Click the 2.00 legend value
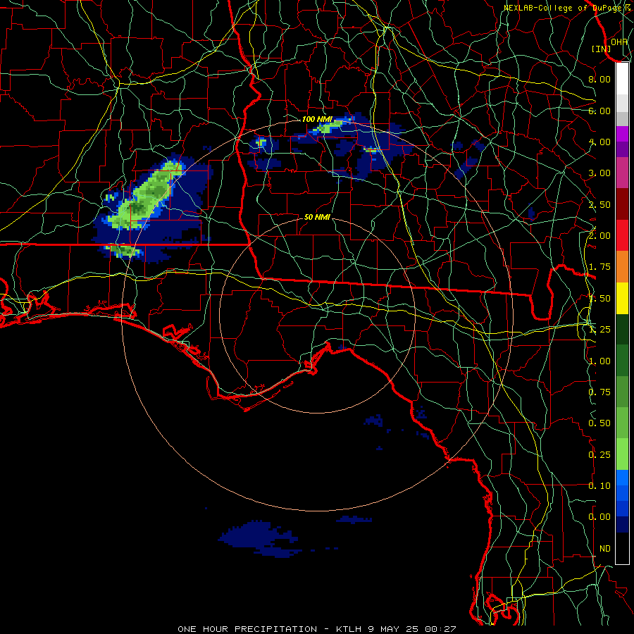634x634 pixels. pos(599,235)
